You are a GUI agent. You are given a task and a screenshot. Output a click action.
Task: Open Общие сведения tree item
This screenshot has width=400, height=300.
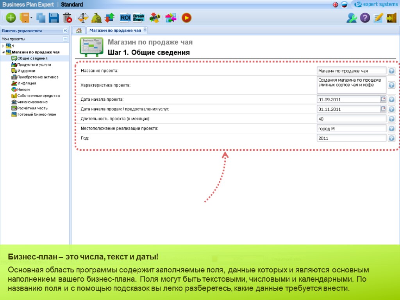pyautogui.click(x=29, y=59)
